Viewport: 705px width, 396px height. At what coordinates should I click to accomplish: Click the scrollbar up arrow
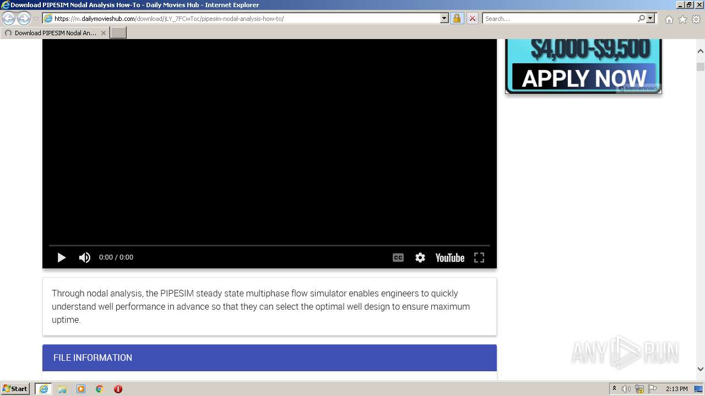pyautogui.click(x=700, y=51)
